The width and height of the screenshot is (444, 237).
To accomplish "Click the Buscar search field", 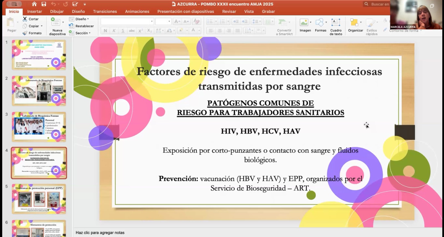I will [x=377, y=4].
